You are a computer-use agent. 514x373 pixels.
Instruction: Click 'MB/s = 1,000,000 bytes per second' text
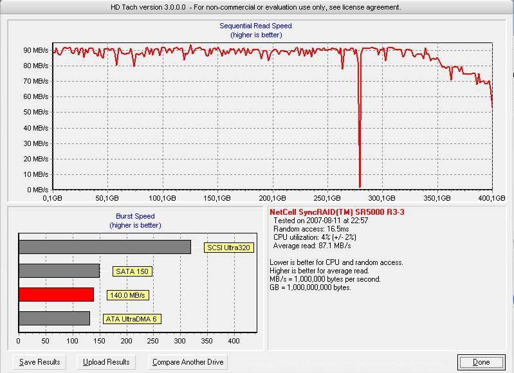click(x=325, y=279)
